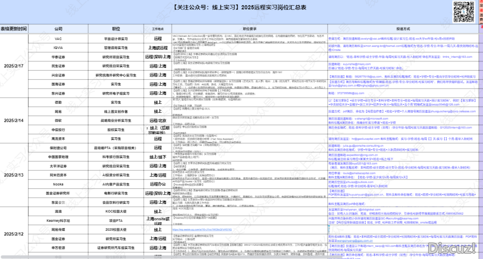Select the location cell 远程/北京

tap(158, 120)
